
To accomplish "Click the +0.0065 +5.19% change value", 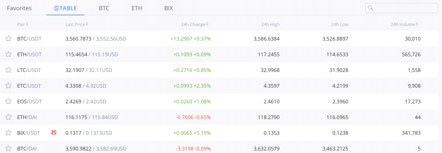I will [192, 133].
